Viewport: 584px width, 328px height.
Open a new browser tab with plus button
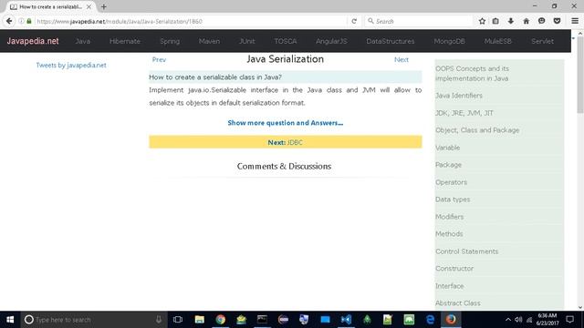pyautogui.click(x=103, y=6)
